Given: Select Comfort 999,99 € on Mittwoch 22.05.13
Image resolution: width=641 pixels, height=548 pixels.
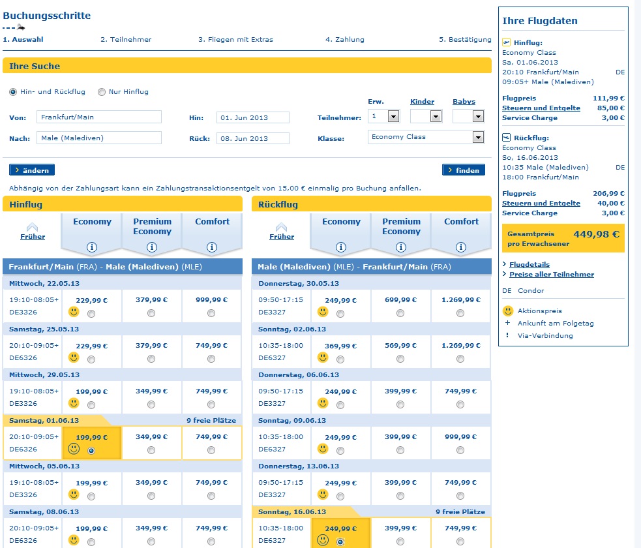Looking at the screenshot, I should point(211,313).
